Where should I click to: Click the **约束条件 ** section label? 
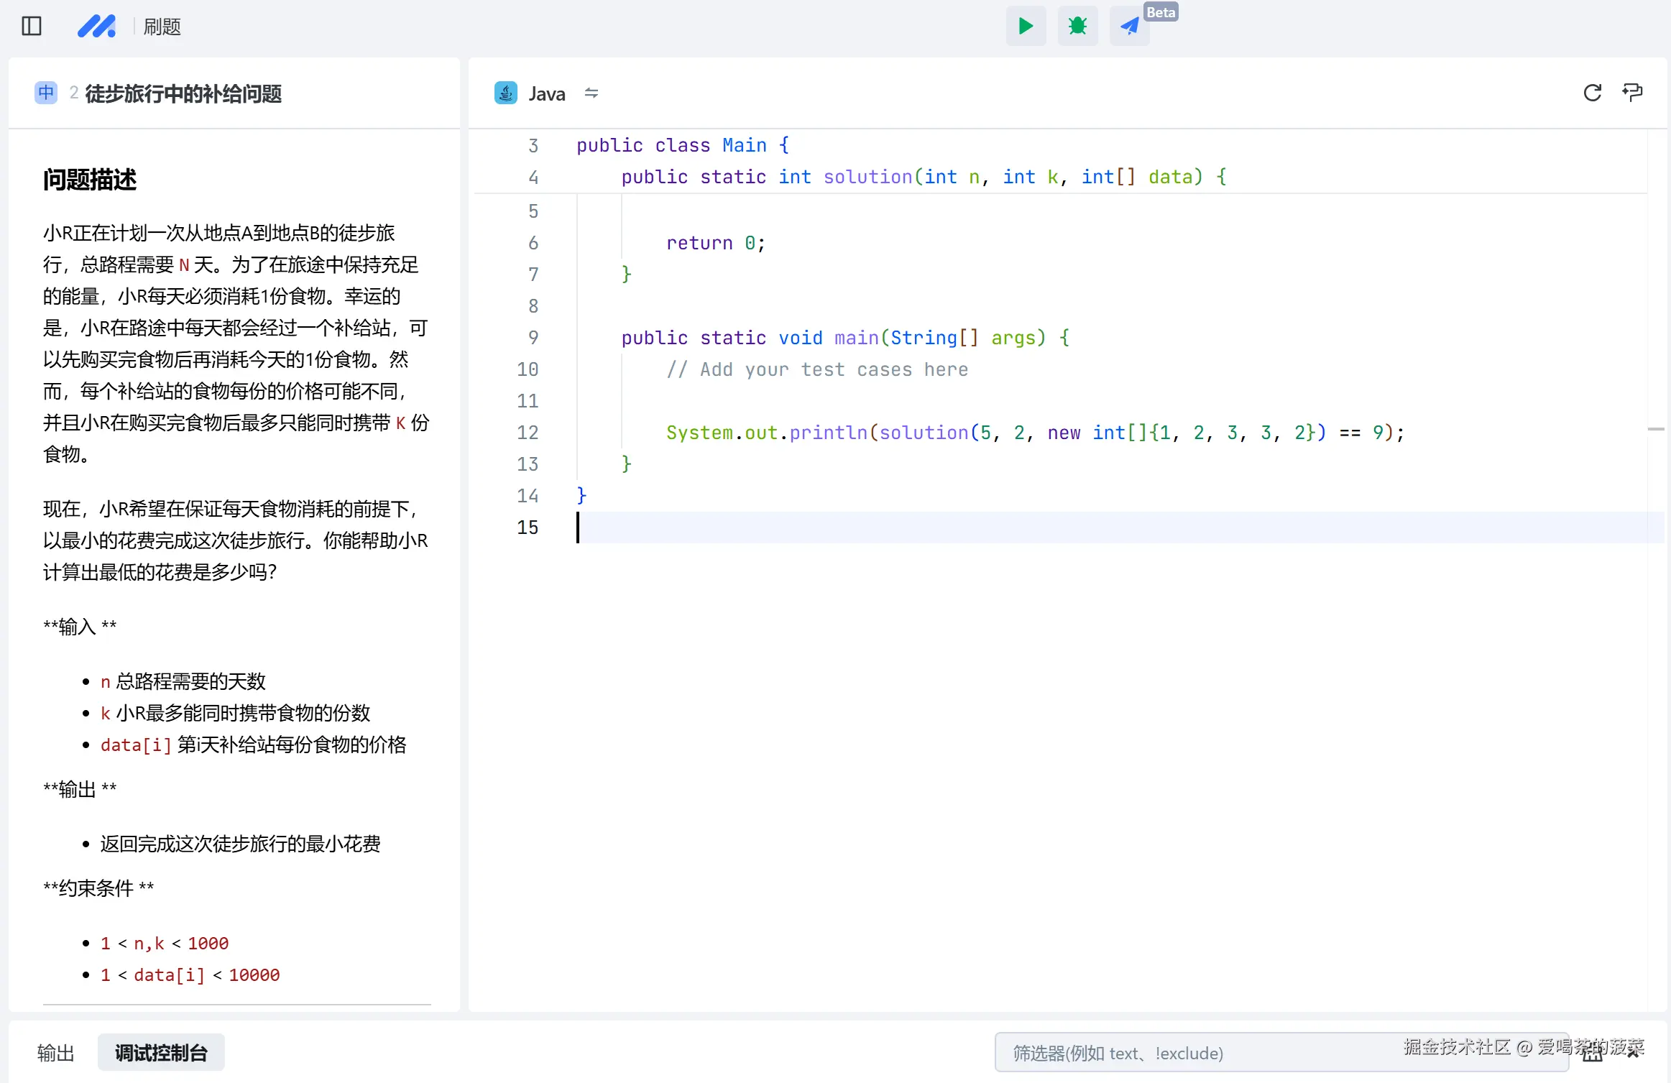(98, 888)
